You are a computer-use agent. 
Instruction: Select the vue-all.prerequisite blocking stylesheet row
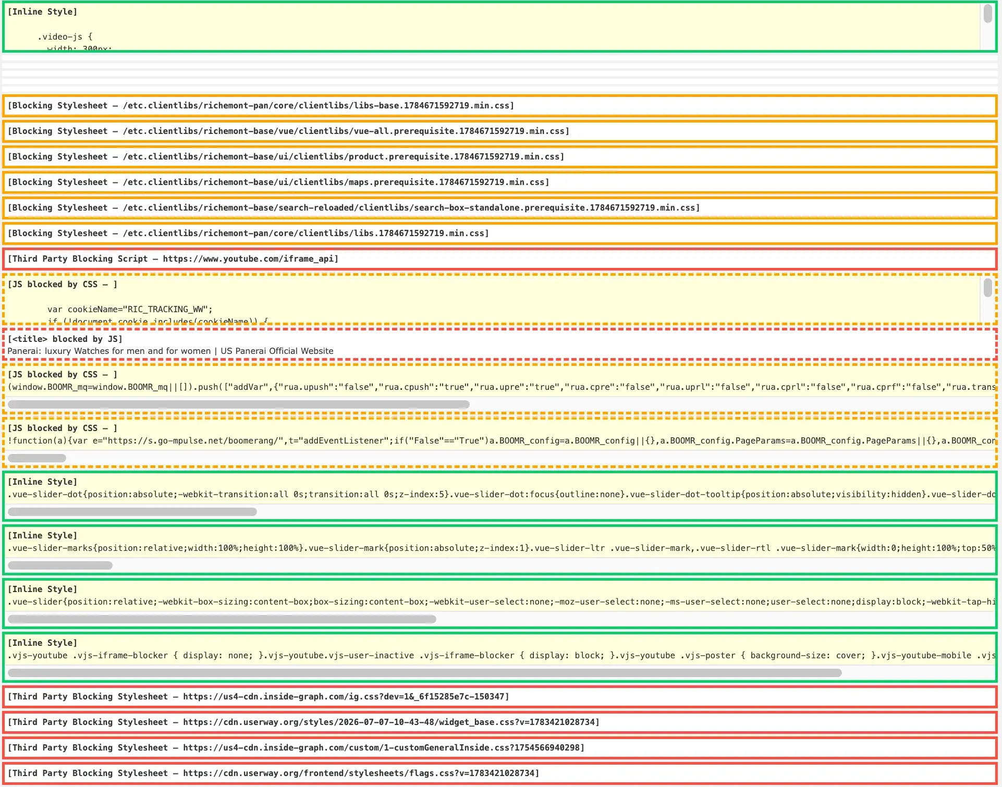pos(499,131)
